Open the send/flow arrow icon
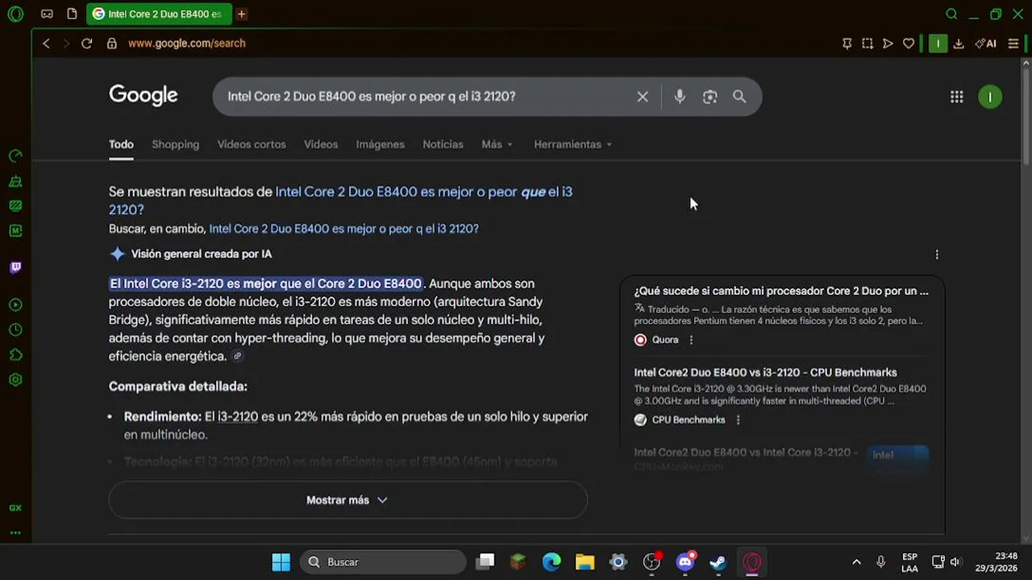1032x580 pixels. click(888, 43)
